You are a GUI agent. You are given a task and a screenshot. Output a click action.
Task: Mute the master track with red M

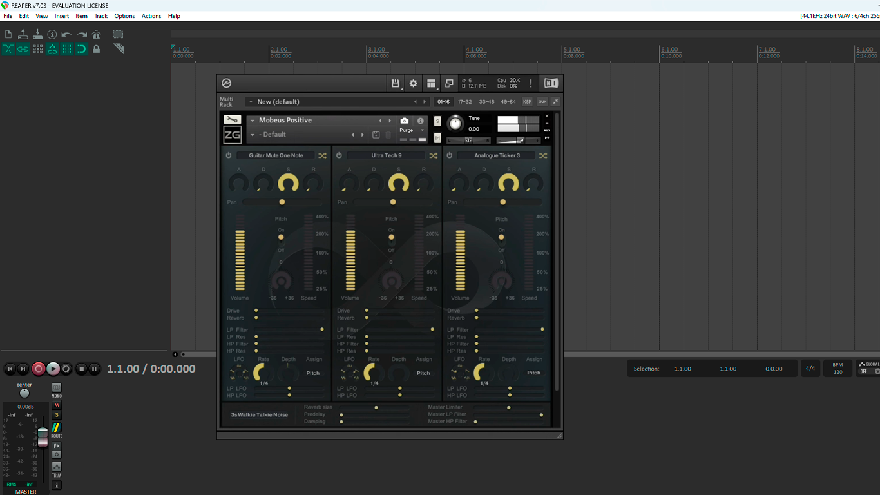click(57, 405)
